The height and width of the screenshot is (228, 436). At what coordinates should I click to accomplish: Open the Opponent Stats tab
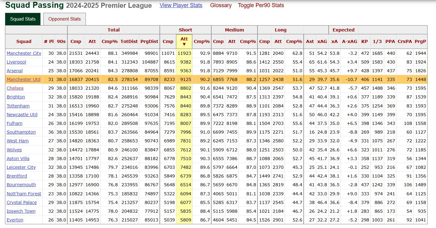(64, 19)
